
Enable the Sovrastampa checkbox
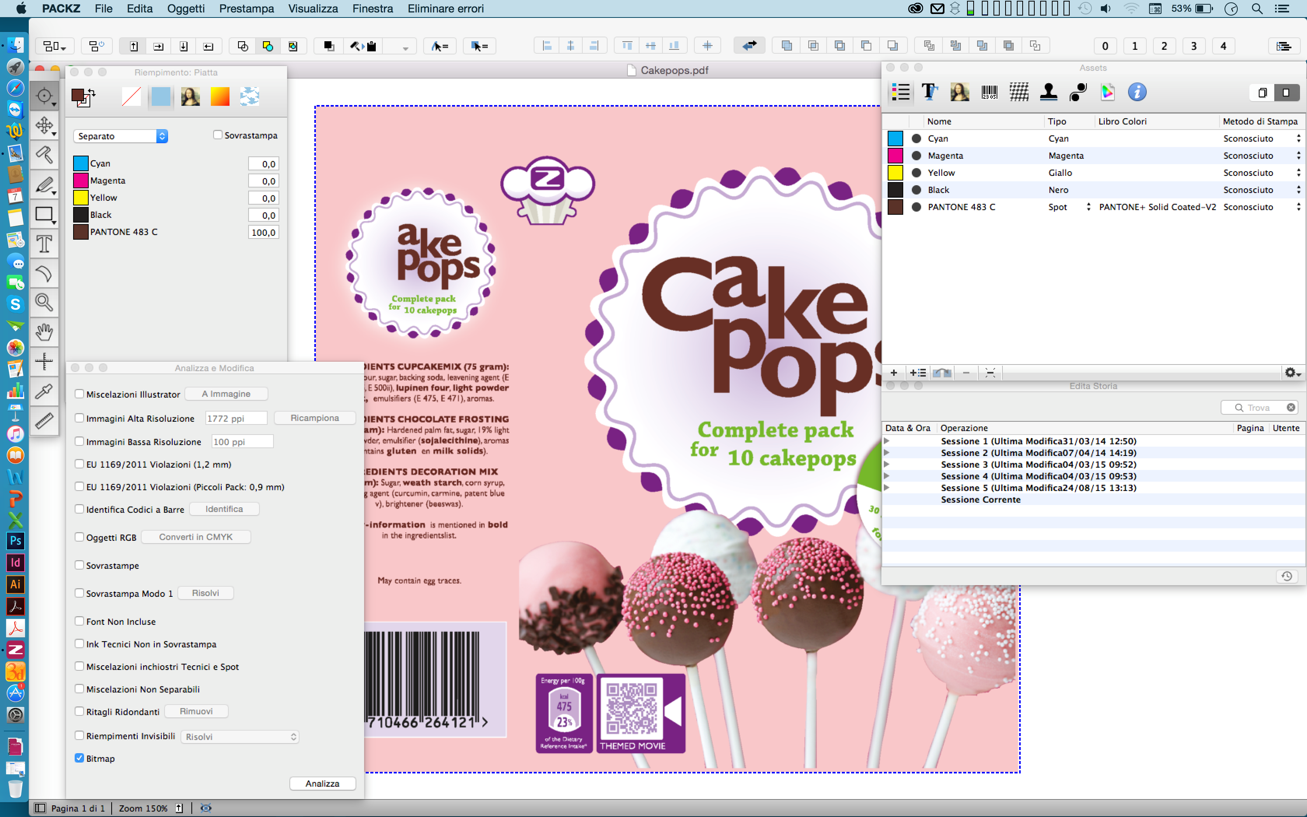tap(218, 135)
